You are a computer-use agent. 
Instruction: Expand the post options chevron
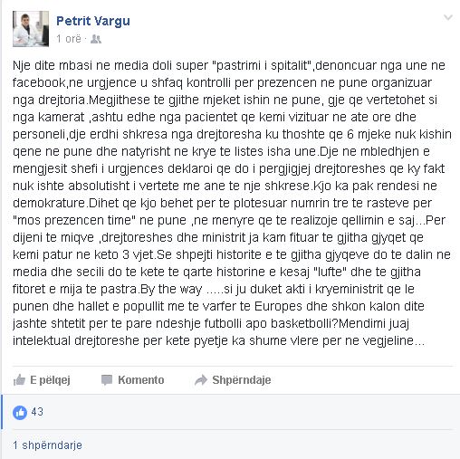point(448,17)
